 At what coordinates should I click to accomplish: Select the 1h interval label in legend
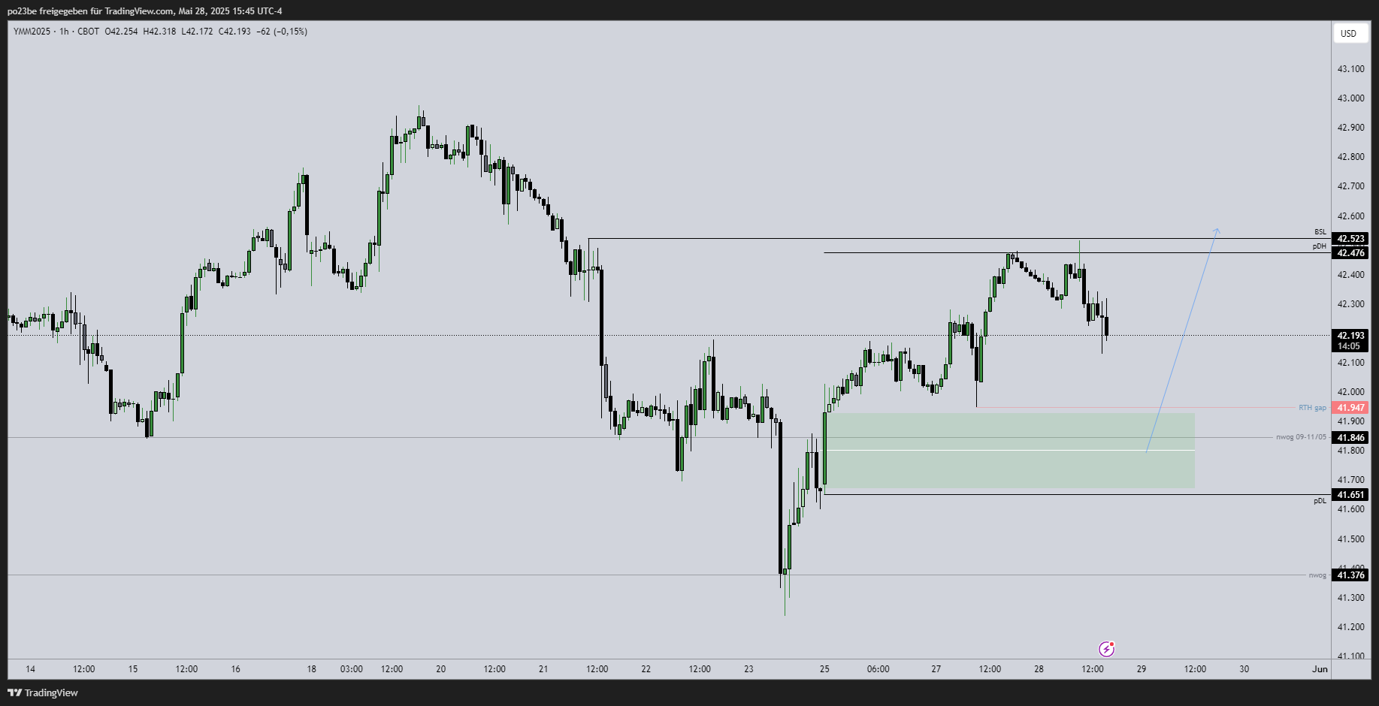64,32
